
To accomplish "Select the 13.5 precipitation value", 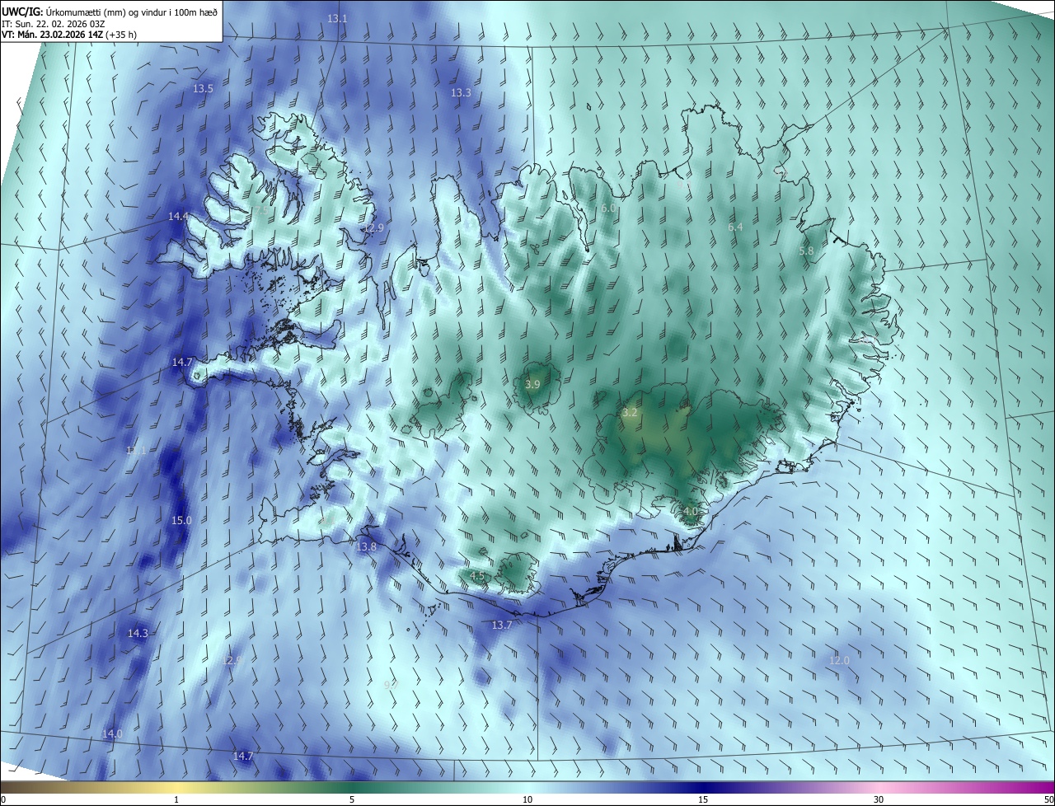I will click(203, 88).
